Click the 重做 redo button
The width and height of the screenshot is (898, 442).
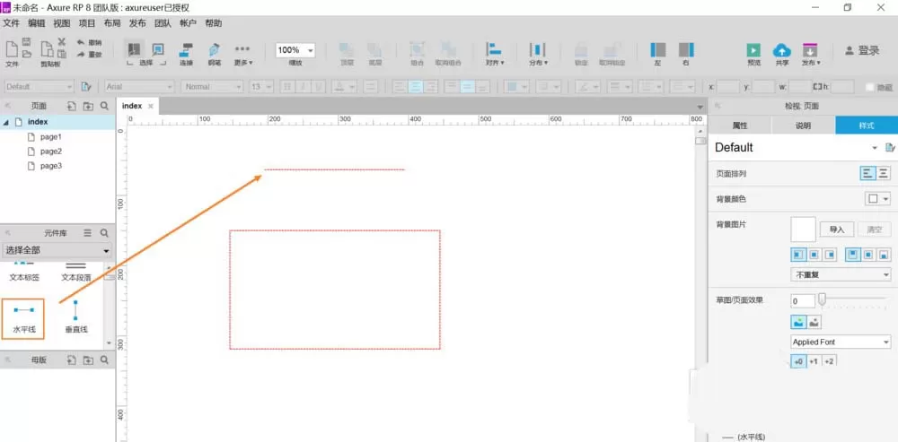point(89,54)
